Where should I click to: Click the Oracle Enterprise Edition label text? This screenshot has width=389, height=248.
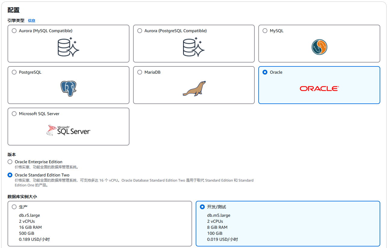(x=39, y=162)
